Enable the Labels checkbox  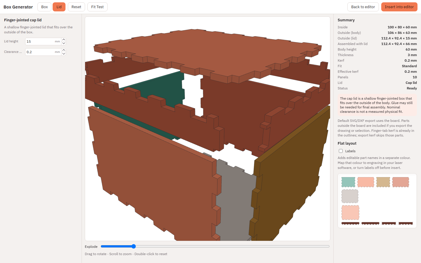point(341,151)
